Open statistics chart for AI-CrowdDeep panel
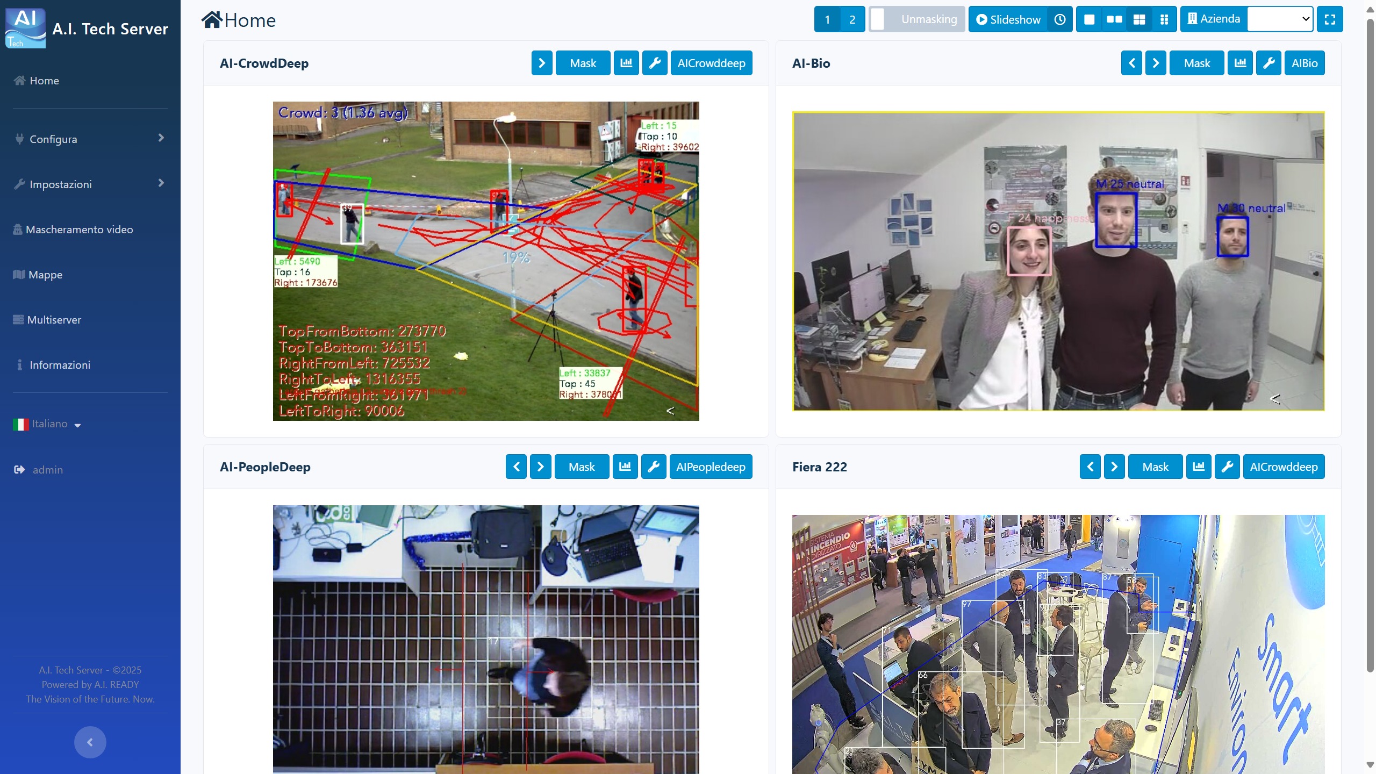1376x774 pixels. point(626,63)
